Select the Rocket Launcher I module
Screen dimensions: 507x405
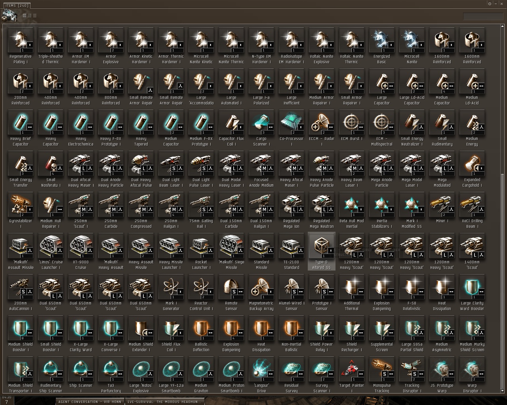(x=201, y=252)
